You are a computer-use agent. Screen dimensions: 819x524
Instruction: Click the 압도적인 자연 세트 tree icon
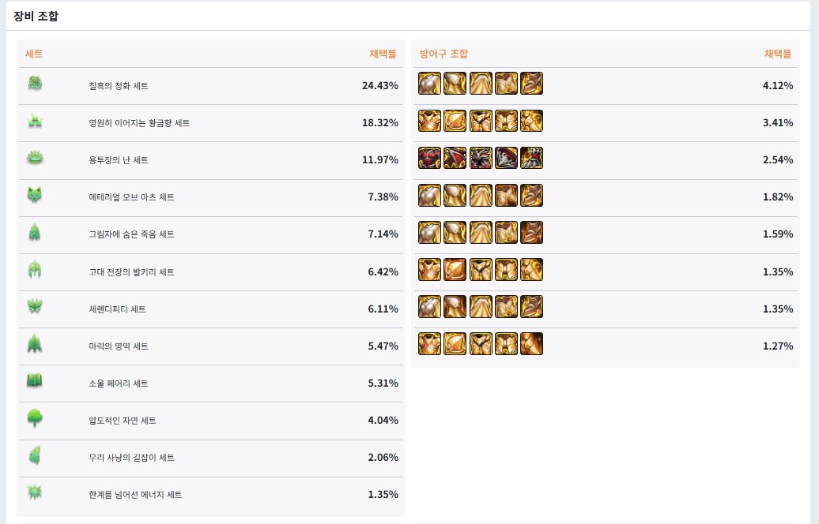[35, 419]
